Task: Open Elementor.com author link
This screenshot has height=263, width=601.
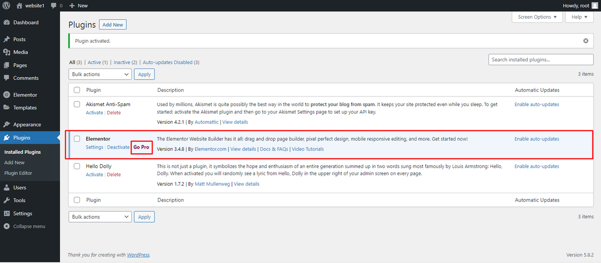Action: pyautogui.click(x=211, y=149)
